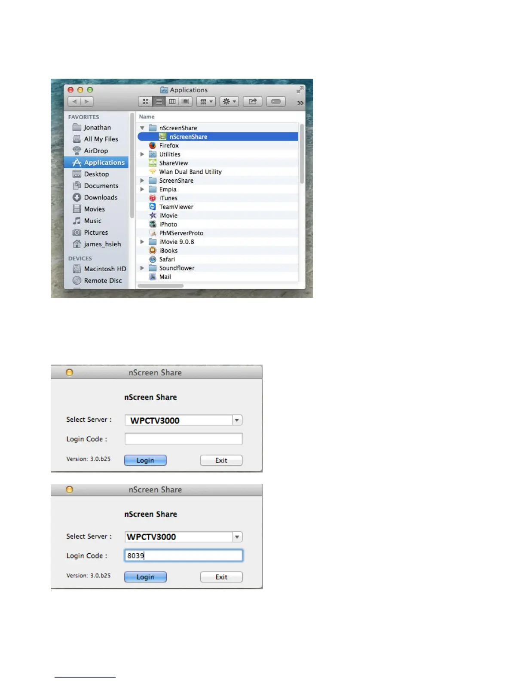Select Mail in the list
The height and width of the screenshot is (681, 526).
pyautogui.click(x=218, y=276)
